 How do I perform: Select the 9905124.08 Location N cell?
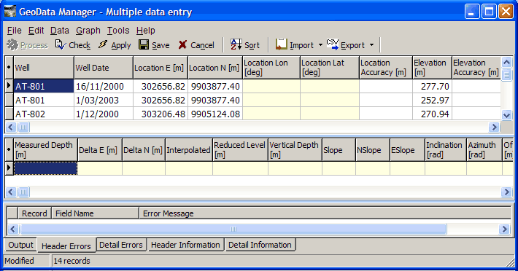click(x=215, y=114)
